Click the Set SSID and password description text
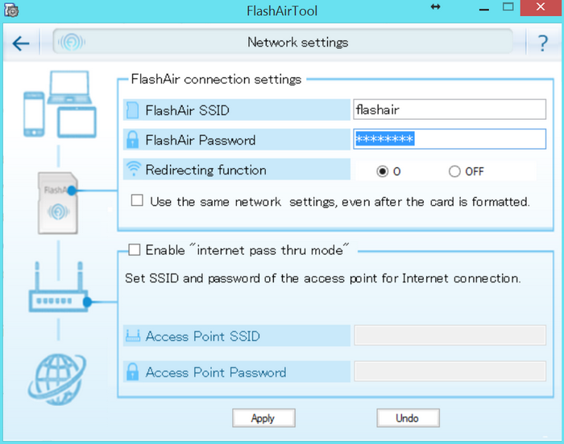Image resolution: width=564 pixels, height=444 pixels. pyautogui.click(x=322, y=278)
